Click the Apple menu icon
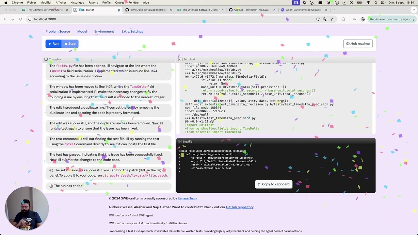This screenshot has height=235, width=418. [6, 3]
